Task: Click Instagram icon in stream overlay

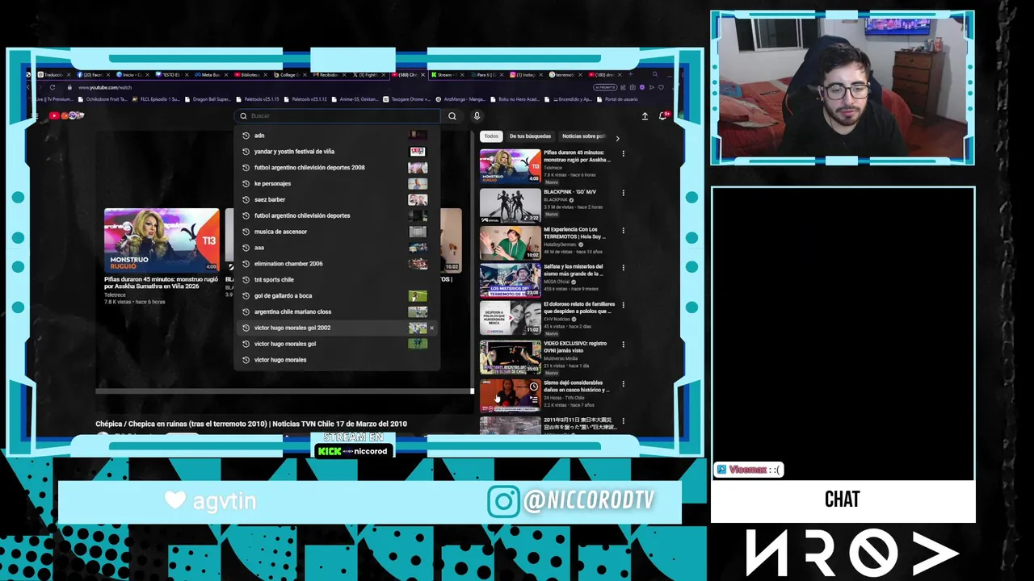Action: tap(503, 501)
